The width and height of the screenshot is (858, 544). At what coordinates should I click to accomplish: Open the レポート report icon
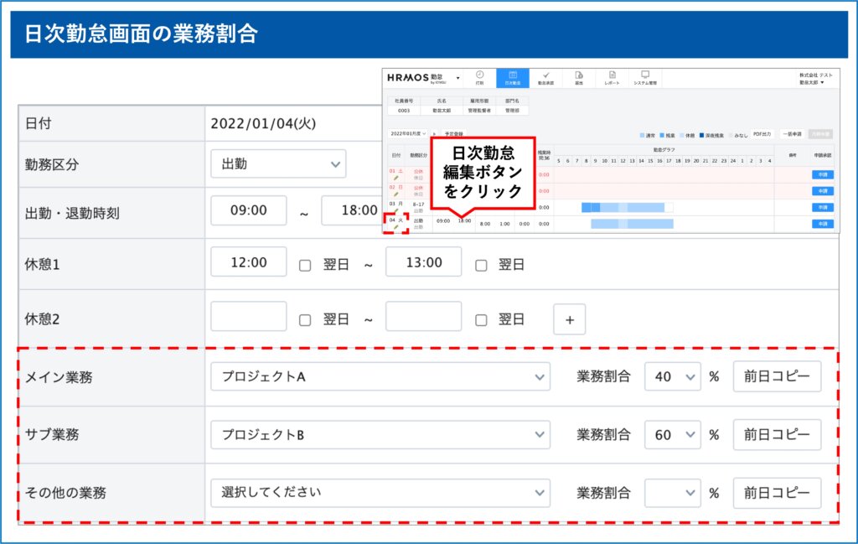tap(612, 78)
